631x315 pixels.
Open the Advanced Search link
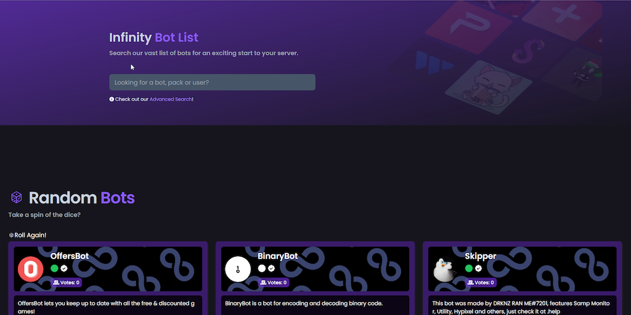[x=171, y=99]
